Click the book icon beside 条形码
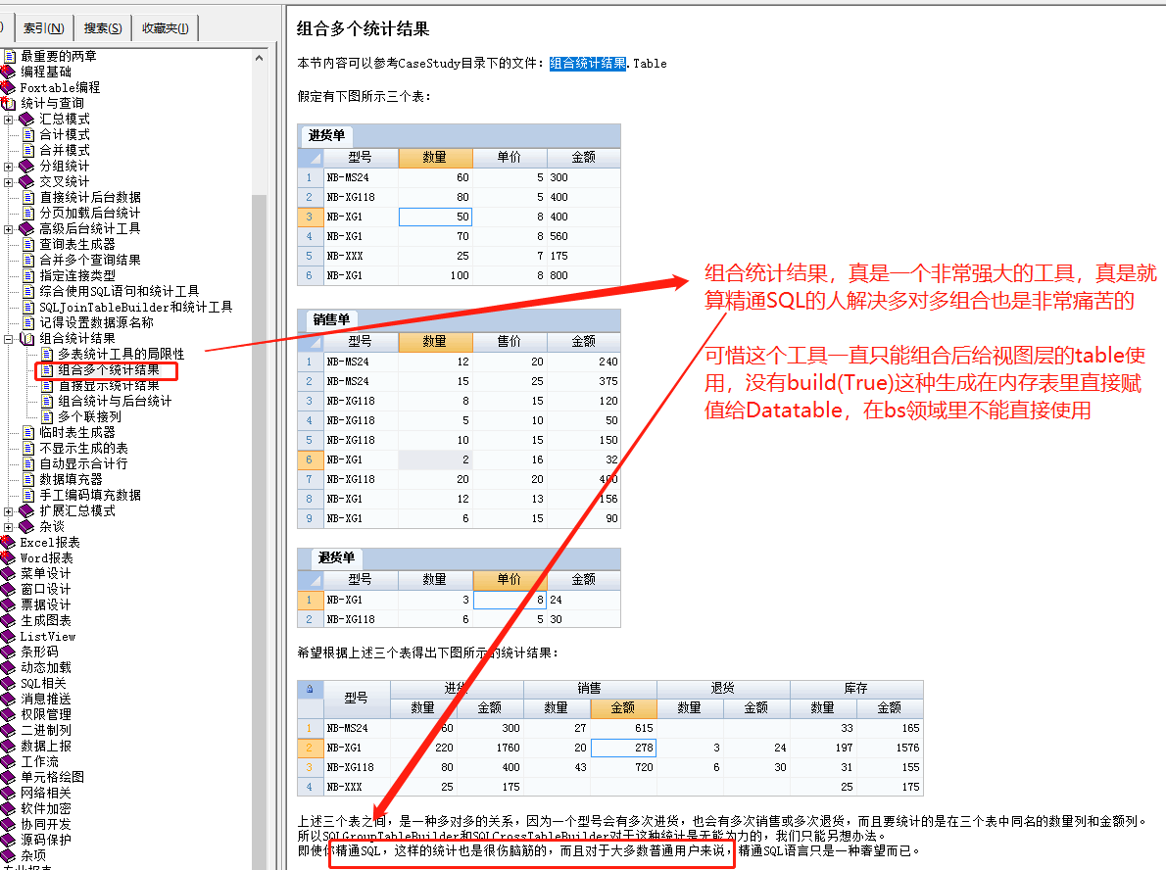 click(x=8, y=652)
